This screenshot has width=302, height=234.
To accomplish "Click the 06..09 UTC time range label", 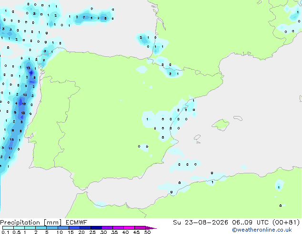I will (242, 223).
